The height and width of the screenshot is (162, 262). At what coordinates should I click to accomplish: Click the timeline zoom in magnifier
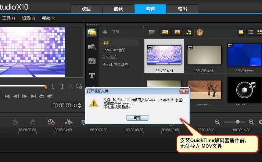[x=251, y=122]
